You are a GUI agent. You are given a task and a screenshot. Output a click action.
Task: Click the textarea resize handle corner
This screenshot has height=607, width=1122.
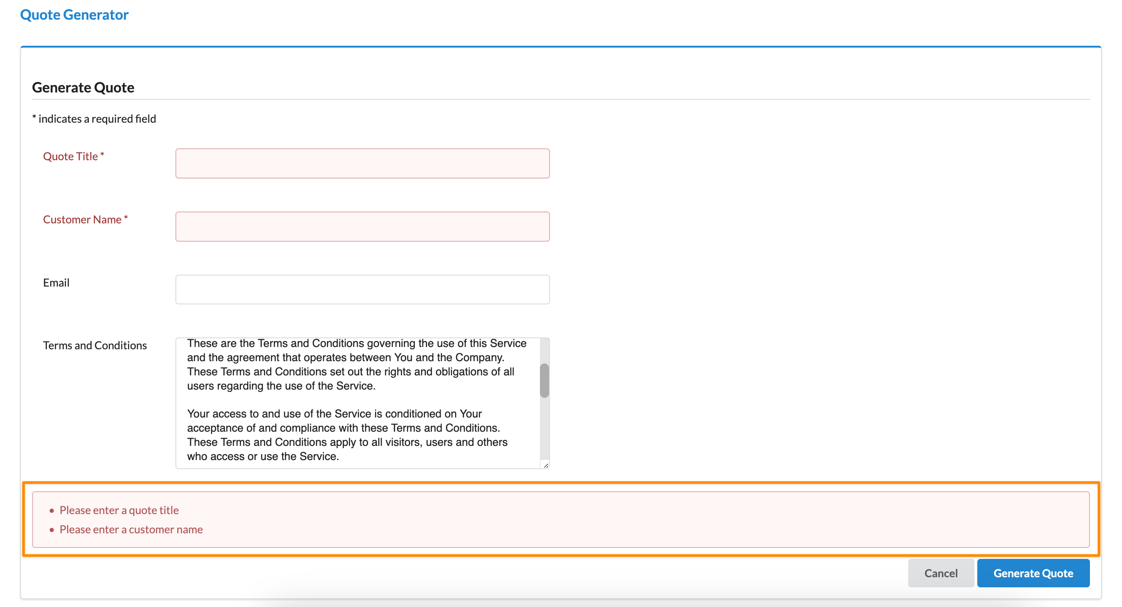[x=546, y=465]
